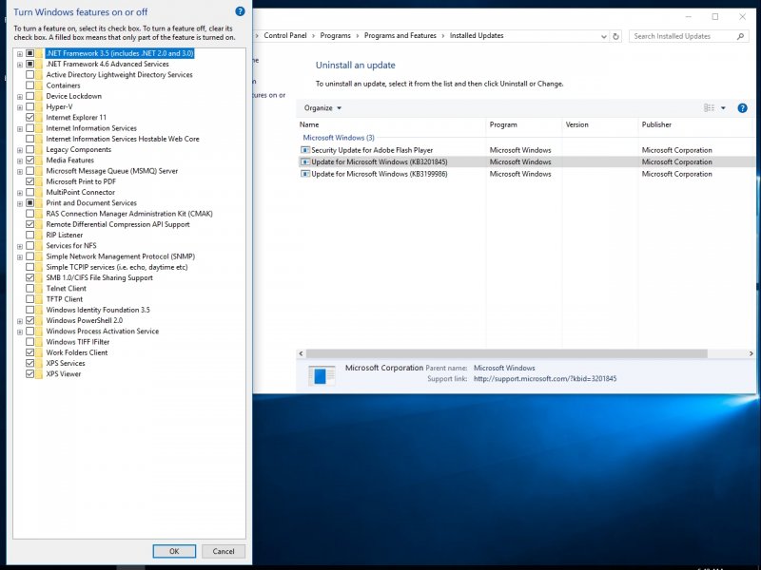Click folder icon beside Internet Explorer 11
Viewport: 761px width, 570px height.
point(39,117)
